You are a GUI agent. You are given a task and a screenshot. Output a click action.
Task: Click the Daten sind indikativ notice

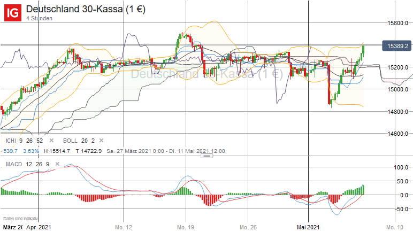20,219
